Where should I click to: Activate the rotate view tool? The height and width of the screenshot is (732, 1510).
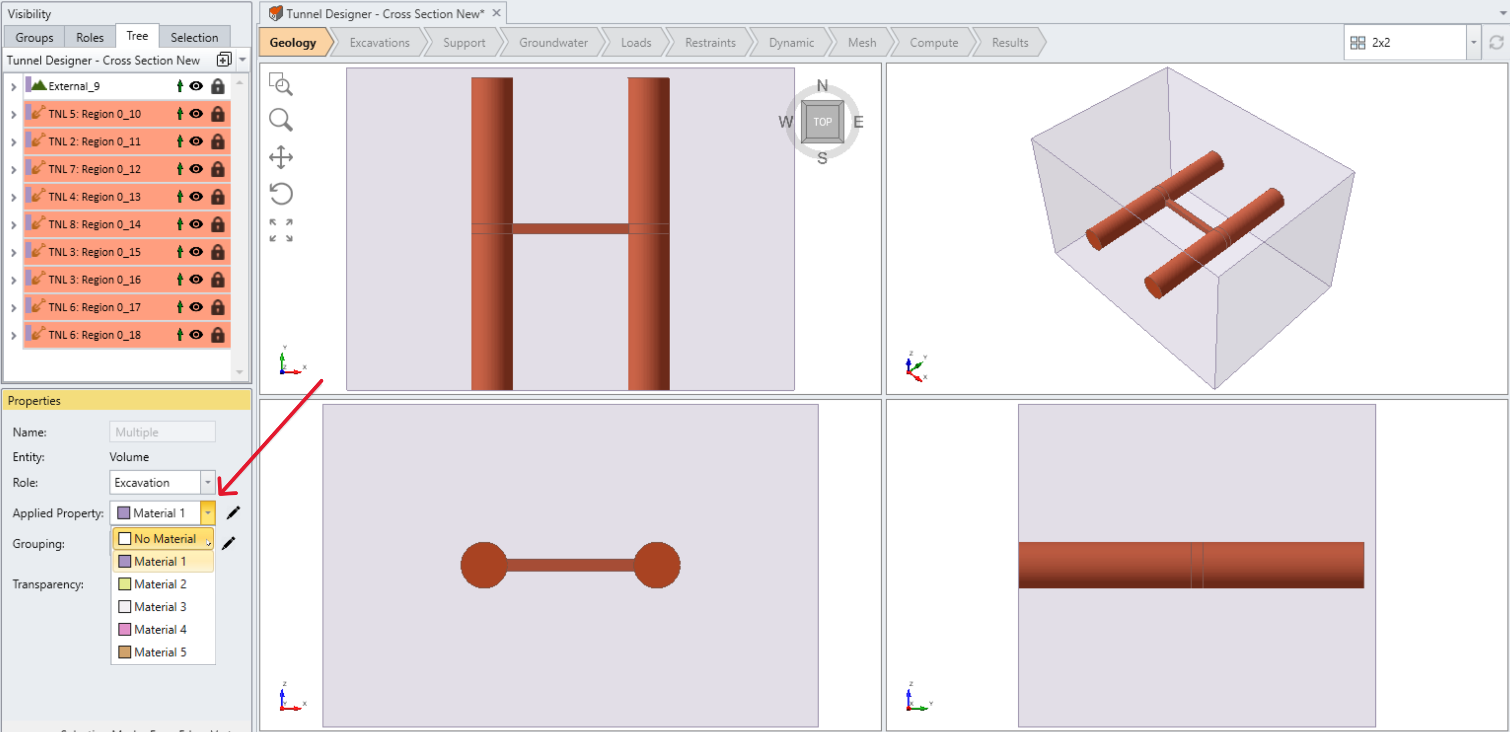[281, 194]
